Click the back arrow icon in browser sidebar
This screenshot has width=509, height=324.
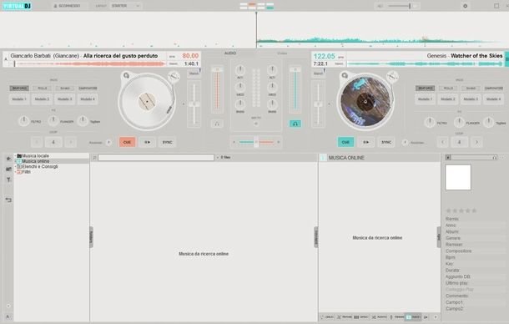(x=8, y=200)
